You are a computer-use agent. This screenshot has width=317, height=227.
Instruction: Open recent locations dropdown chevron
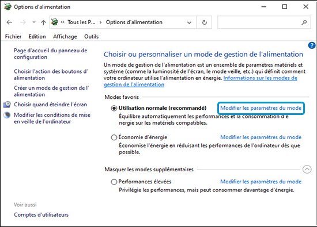click(x=34, y=22)
